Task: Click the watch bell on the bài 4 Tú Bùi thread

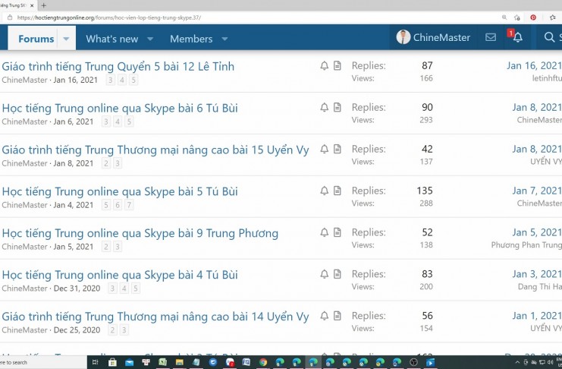Action: tap(324, 274)
